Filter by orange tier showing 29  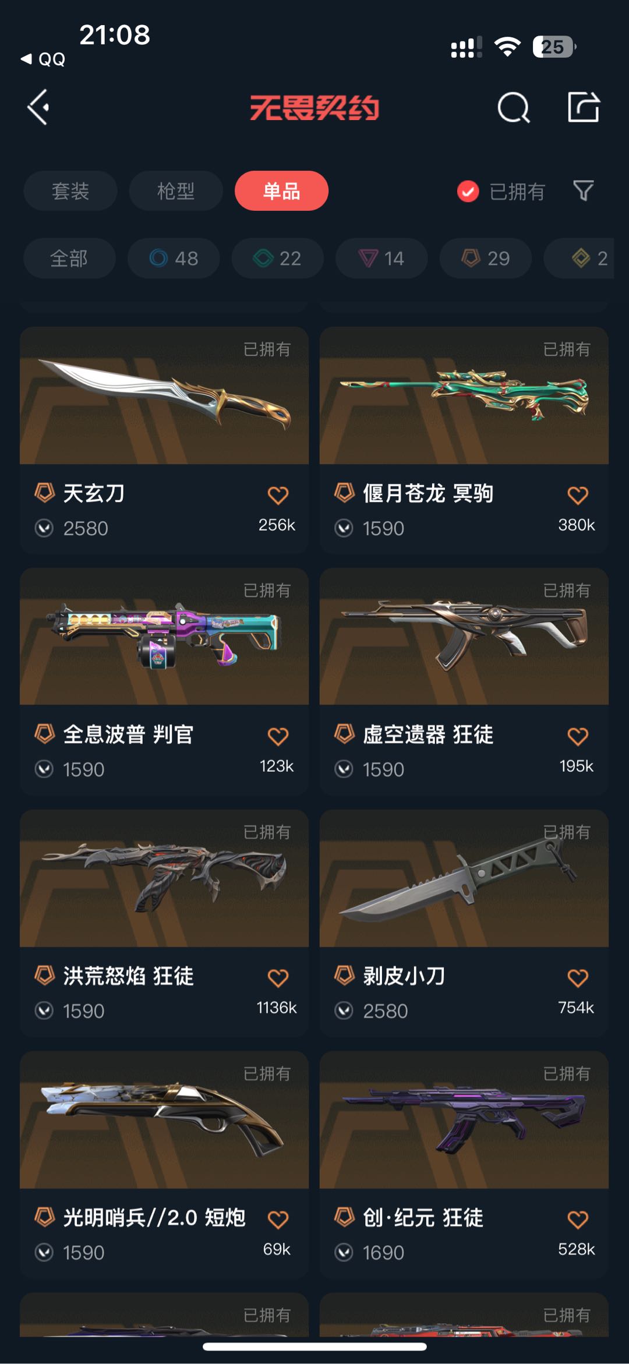pos(486,258)
